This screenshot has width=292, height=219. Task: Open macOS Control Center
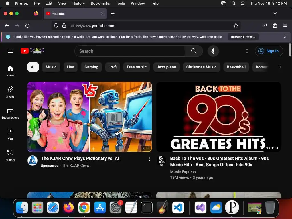click(243, 3)
